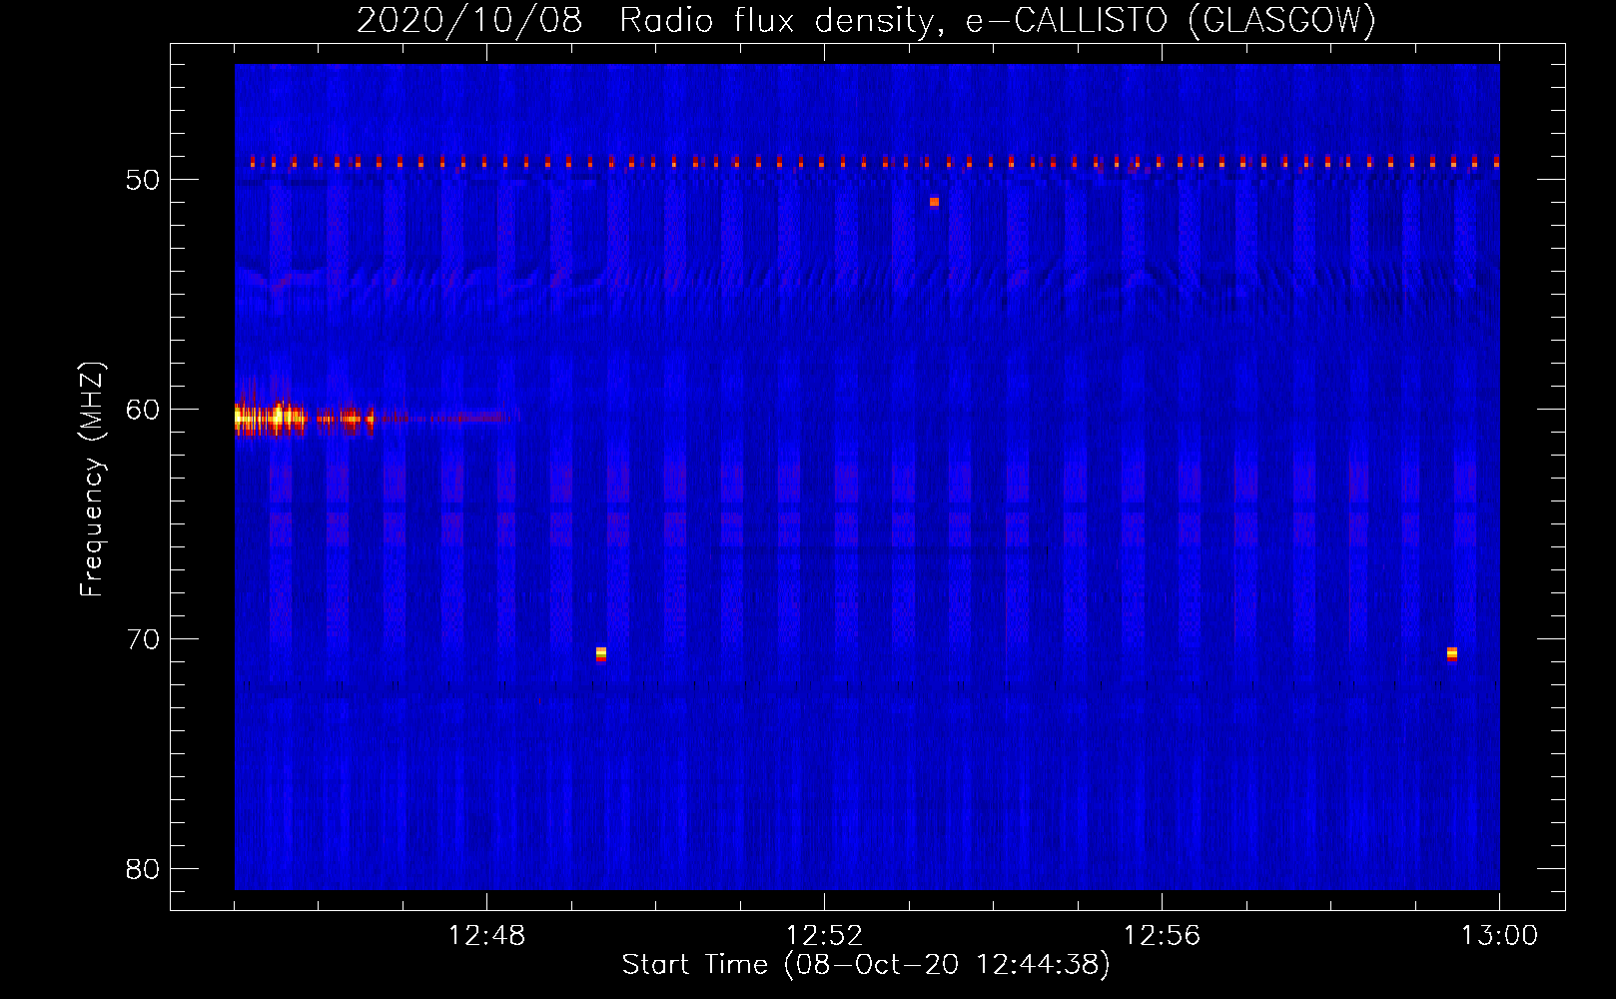
Task: Click the 80 frequency tick label
Action: click(x=143, y=869)
